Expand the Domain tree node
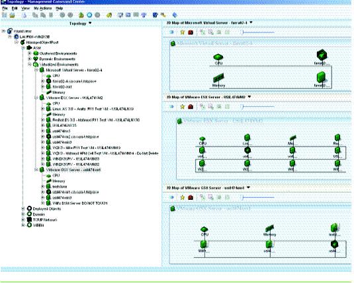 point(22,214)
